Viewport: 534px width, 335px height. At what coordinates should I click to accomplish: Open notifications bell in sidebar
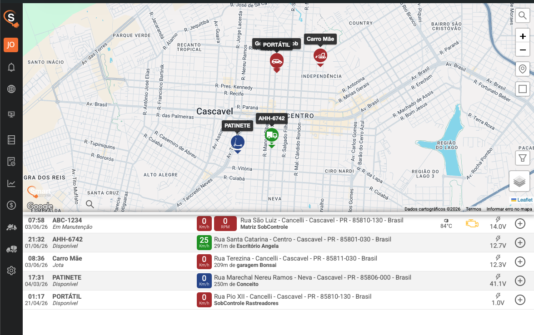(11, 67)
